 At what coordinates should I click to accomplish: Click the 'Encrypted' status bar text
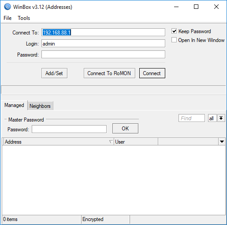coord(93,219)
